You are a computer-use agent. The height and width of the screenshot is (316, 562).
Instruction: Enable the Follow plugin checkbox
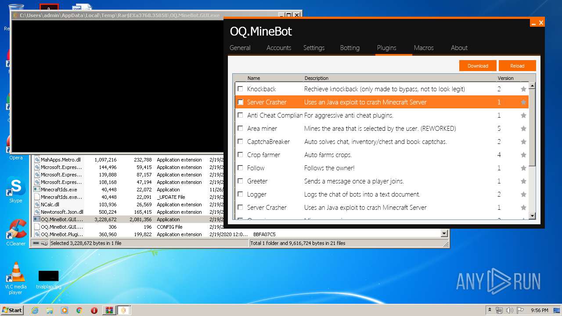[x=240, y=168]
